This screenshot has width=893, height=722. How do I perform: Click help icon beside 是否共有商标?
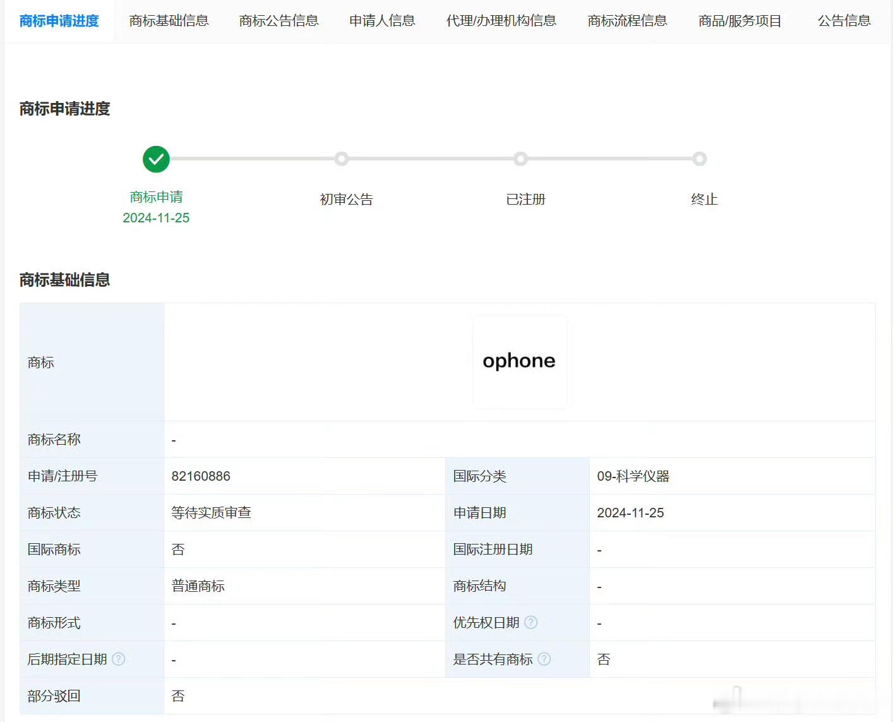click(x=544, y=659)
